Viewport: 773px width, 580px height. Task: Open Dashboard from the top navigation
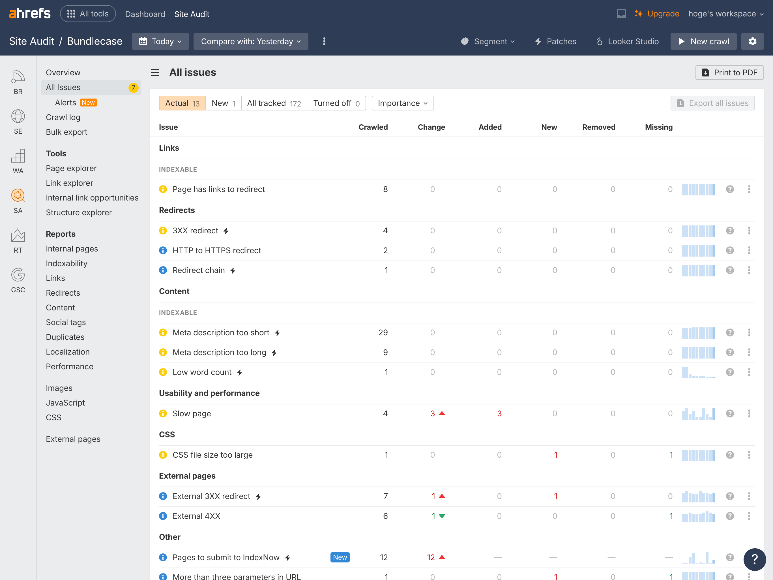[145, 14]
